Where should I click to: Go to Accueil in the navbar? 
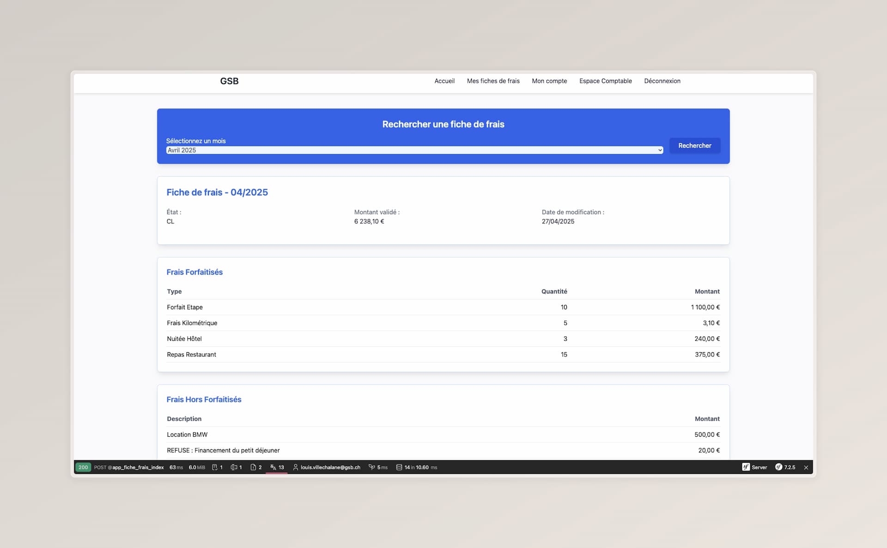coord(444,81)
